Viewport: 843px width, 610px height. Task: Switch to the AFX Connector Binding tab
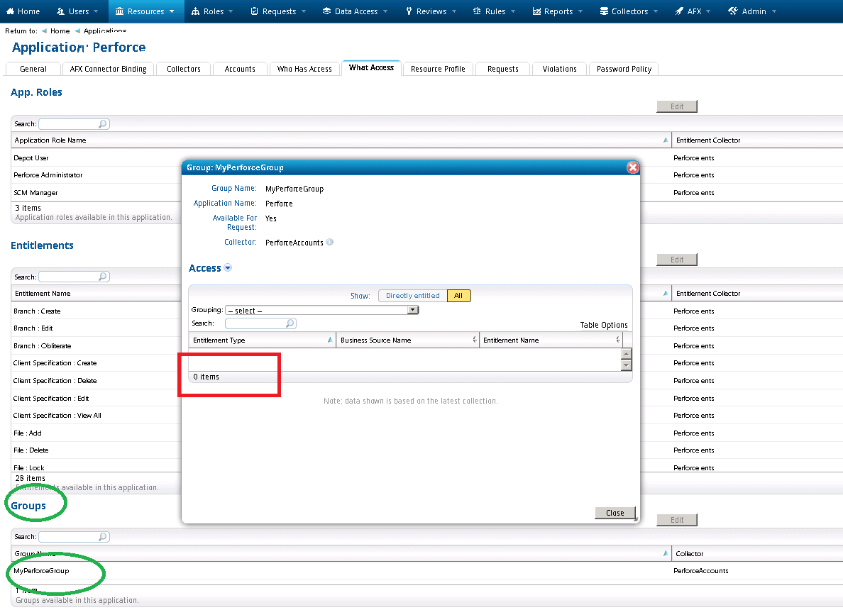tap(108, 70)
